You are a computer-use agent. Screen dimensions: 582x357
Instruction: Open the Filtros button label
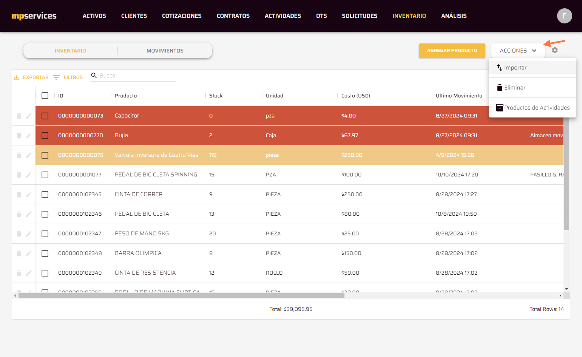coord(73,77)
